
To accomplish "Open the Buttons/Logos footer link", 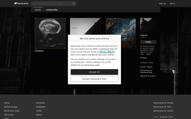I will tap(11, 107).
